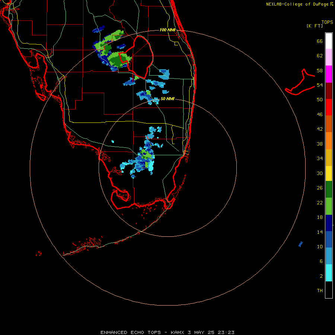
Task: Click the black TH swatch at the legend bottom
Action: coord(329,290)
